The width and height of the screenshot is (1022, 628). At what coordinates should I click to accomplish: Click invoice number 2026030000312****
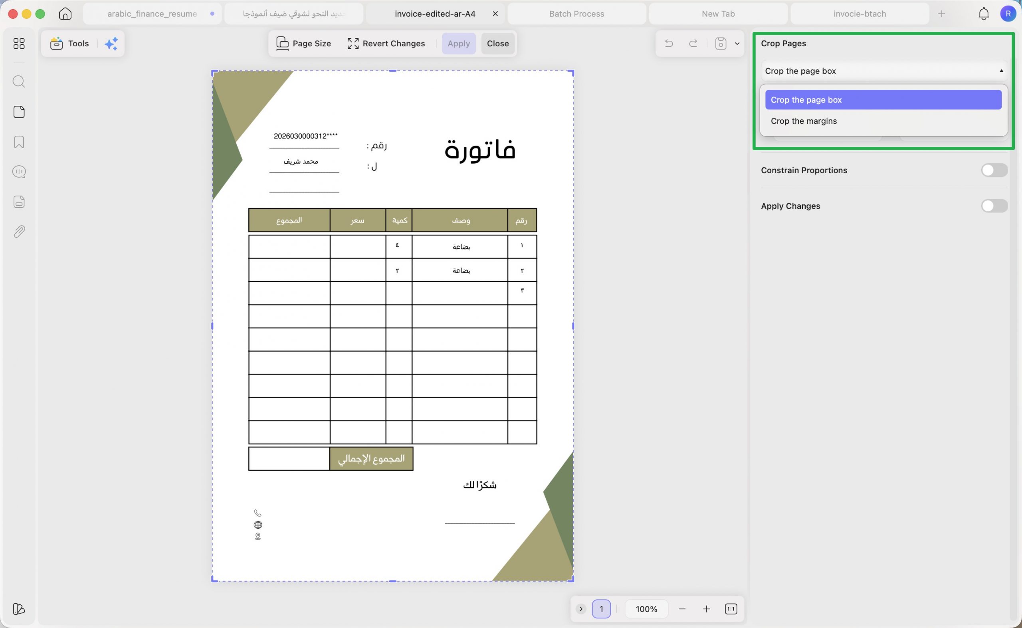pyautogui.click(x=305, y=136)
